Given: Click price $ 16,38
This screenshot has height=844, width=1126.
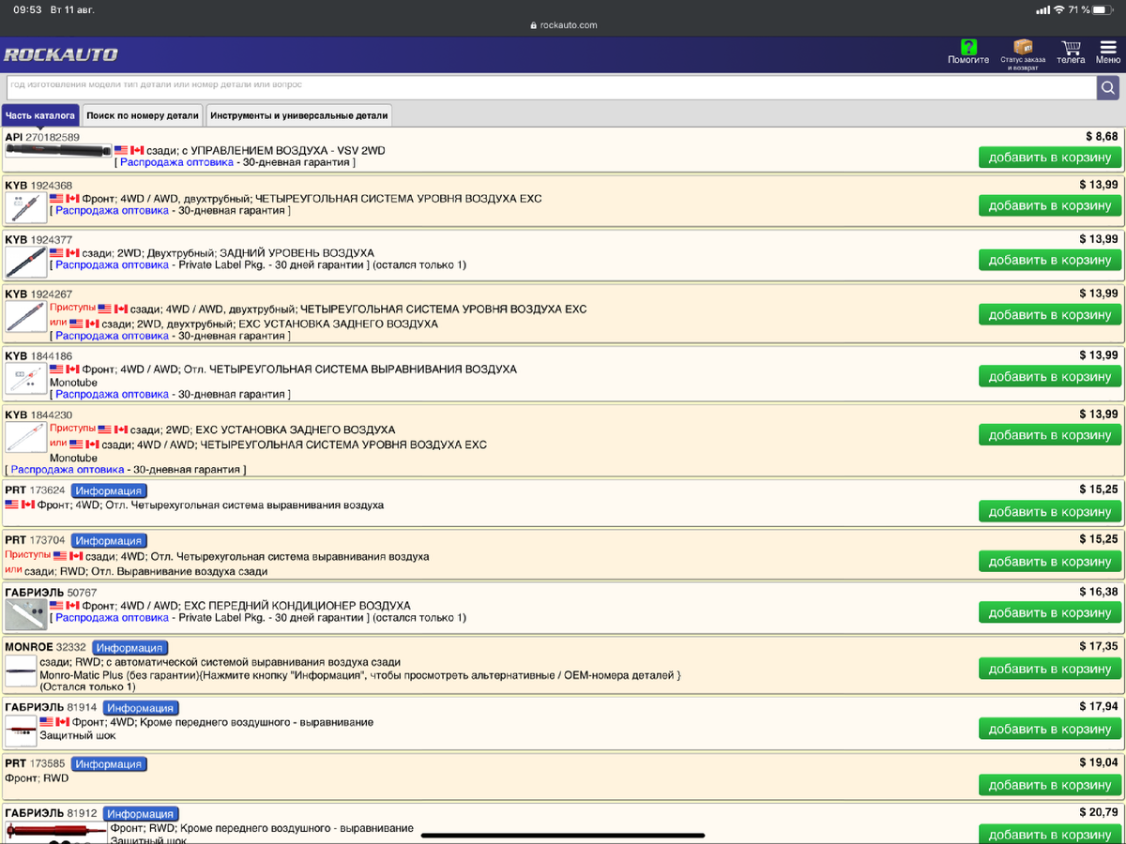Looking at the screenshot, I should point(1099,592).
